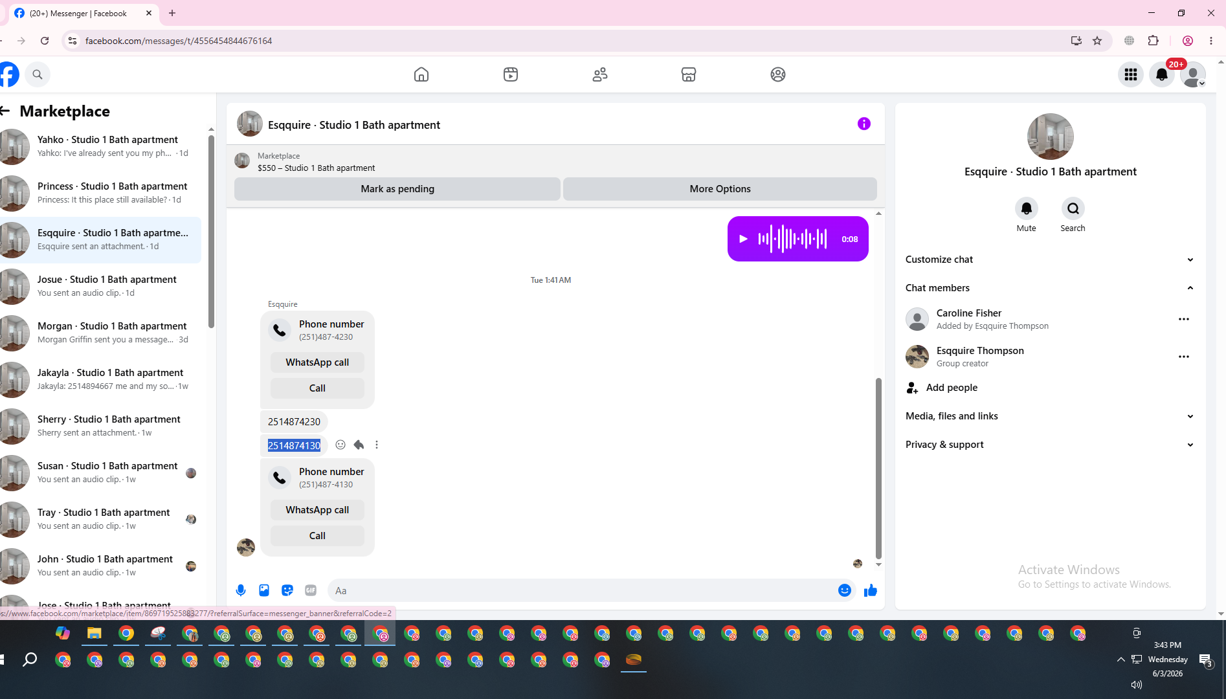Open Windows taskbar search

click(x=30, y=660)
